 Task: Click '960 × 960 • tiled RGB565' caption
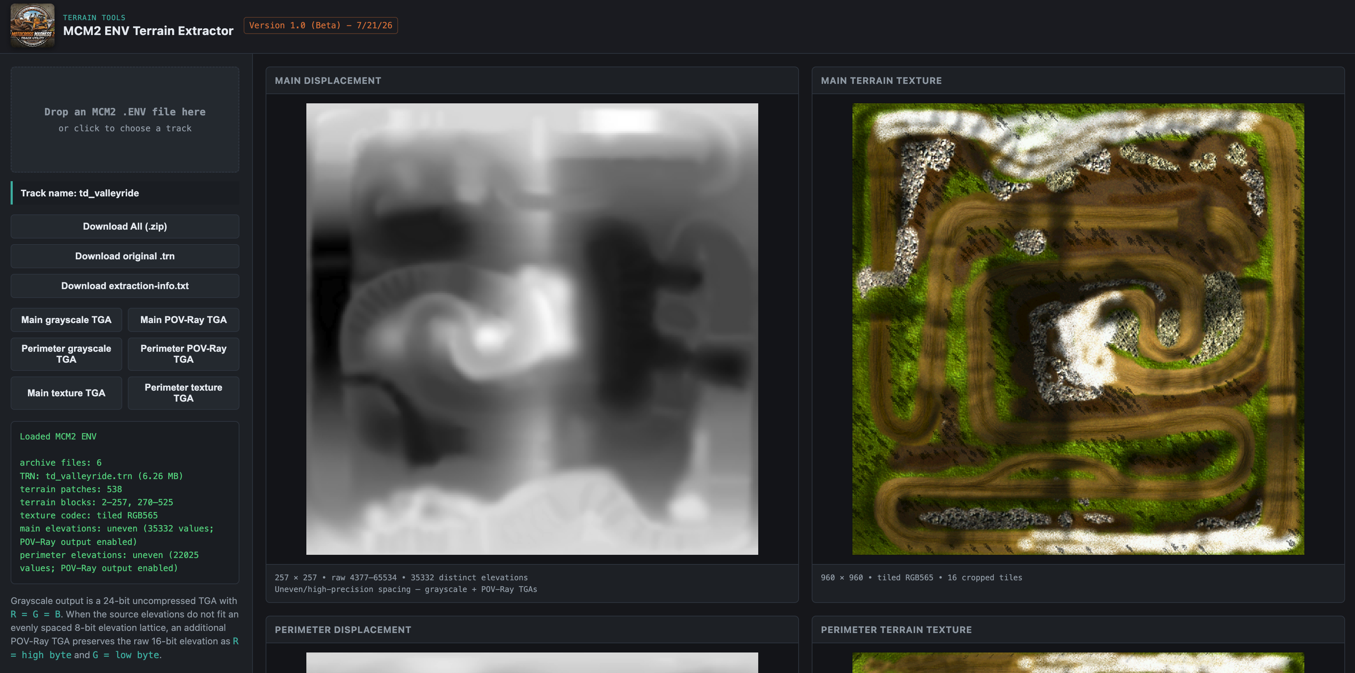pyautogui.click(x=922, y=577)
